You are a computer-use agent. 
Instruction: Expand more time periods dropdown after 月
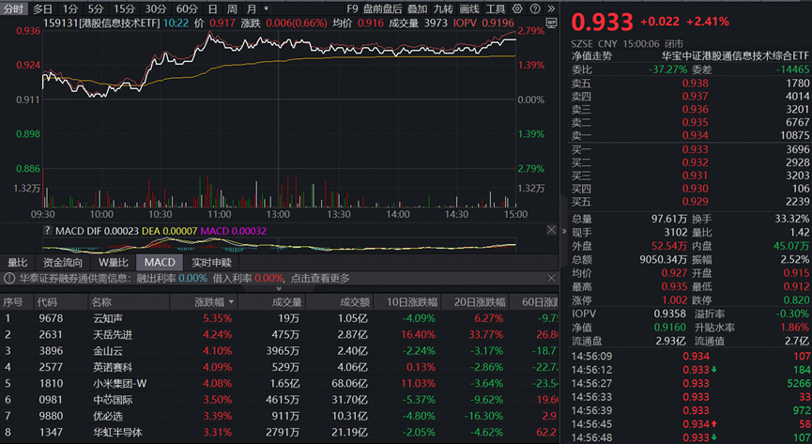click(267, 8)
